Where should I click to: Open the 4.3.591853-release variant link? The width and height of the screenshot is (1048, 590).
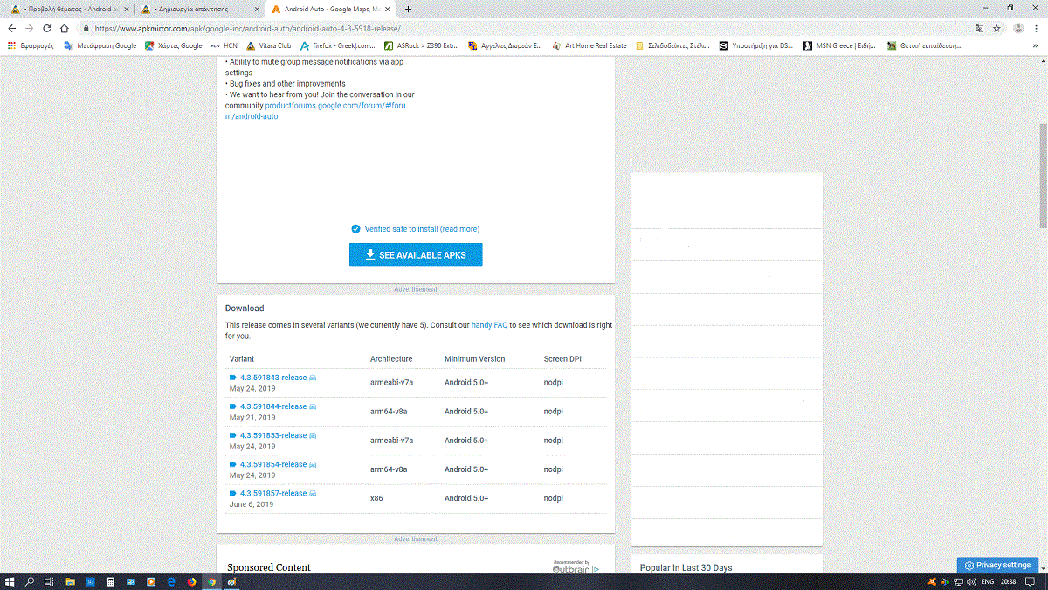pos(273,435)
